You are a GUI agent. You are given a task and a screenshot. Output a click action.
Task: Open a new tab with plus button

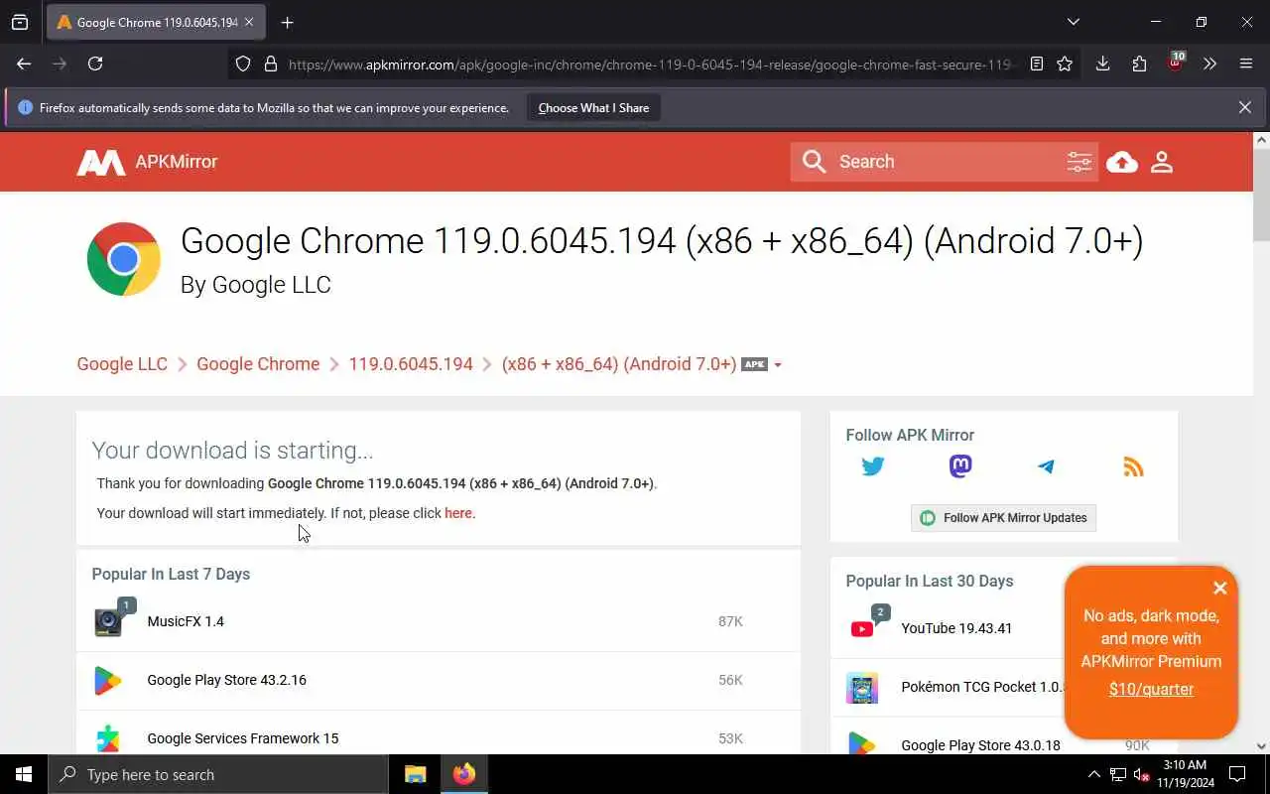pyautogui.click(x=287, y=22)
